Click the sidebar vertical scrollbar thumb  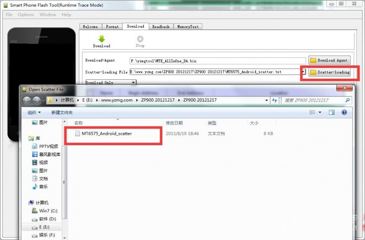(x=64, y=182)
